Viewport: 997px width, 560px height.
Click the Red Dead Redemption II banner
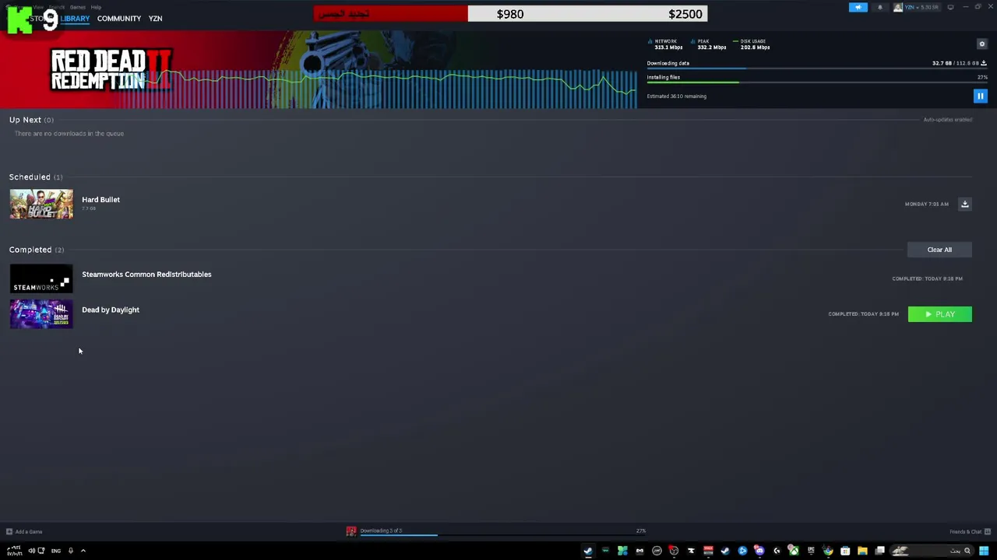point(319,69)
